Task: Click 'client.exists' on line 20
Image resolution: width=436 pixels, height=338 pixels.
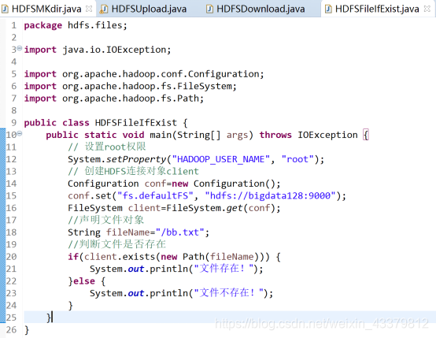Action: [x=120, y=257]
